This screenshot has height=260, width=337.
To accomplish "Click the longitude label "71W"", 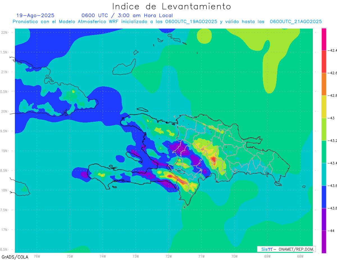I will 201,256.
